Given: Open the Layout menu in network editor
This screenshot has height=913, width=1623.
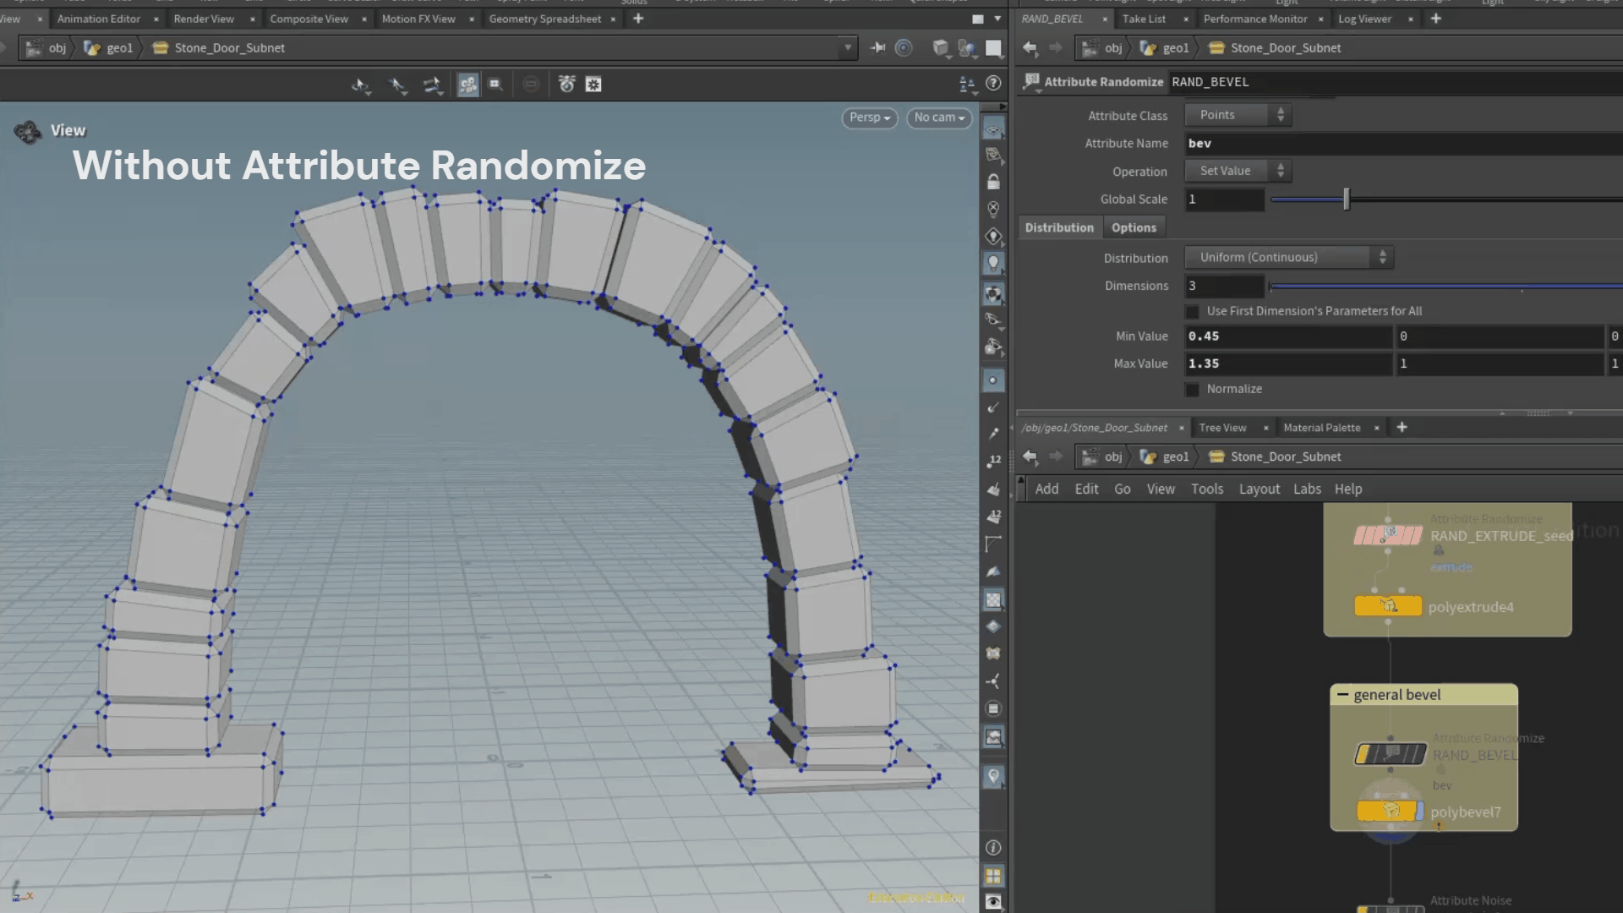Looking at the screenshot, I should [1259, 489].
